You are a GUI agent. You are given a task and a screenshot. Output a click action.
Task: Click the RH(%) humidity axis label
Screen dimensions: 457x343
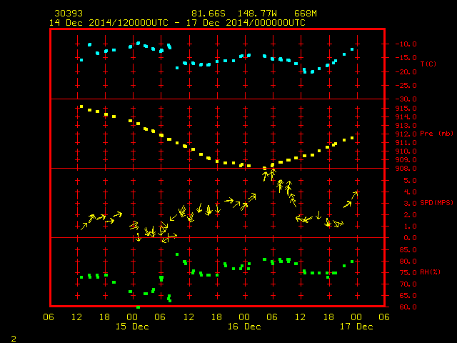click(430, 272)
